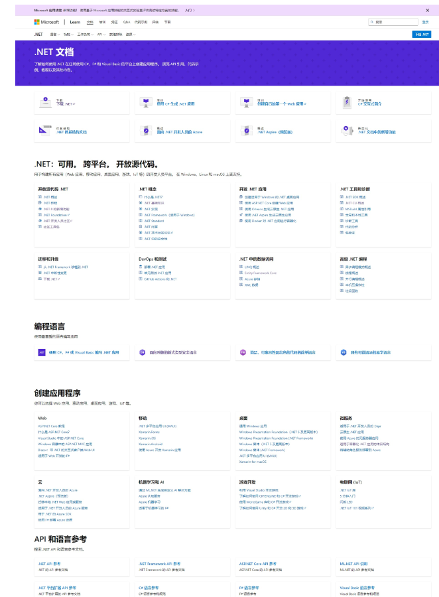The image size is (439, 597).
Task: Expand the workloads dropdown in the subnav
Action: [x=86, y=34]
